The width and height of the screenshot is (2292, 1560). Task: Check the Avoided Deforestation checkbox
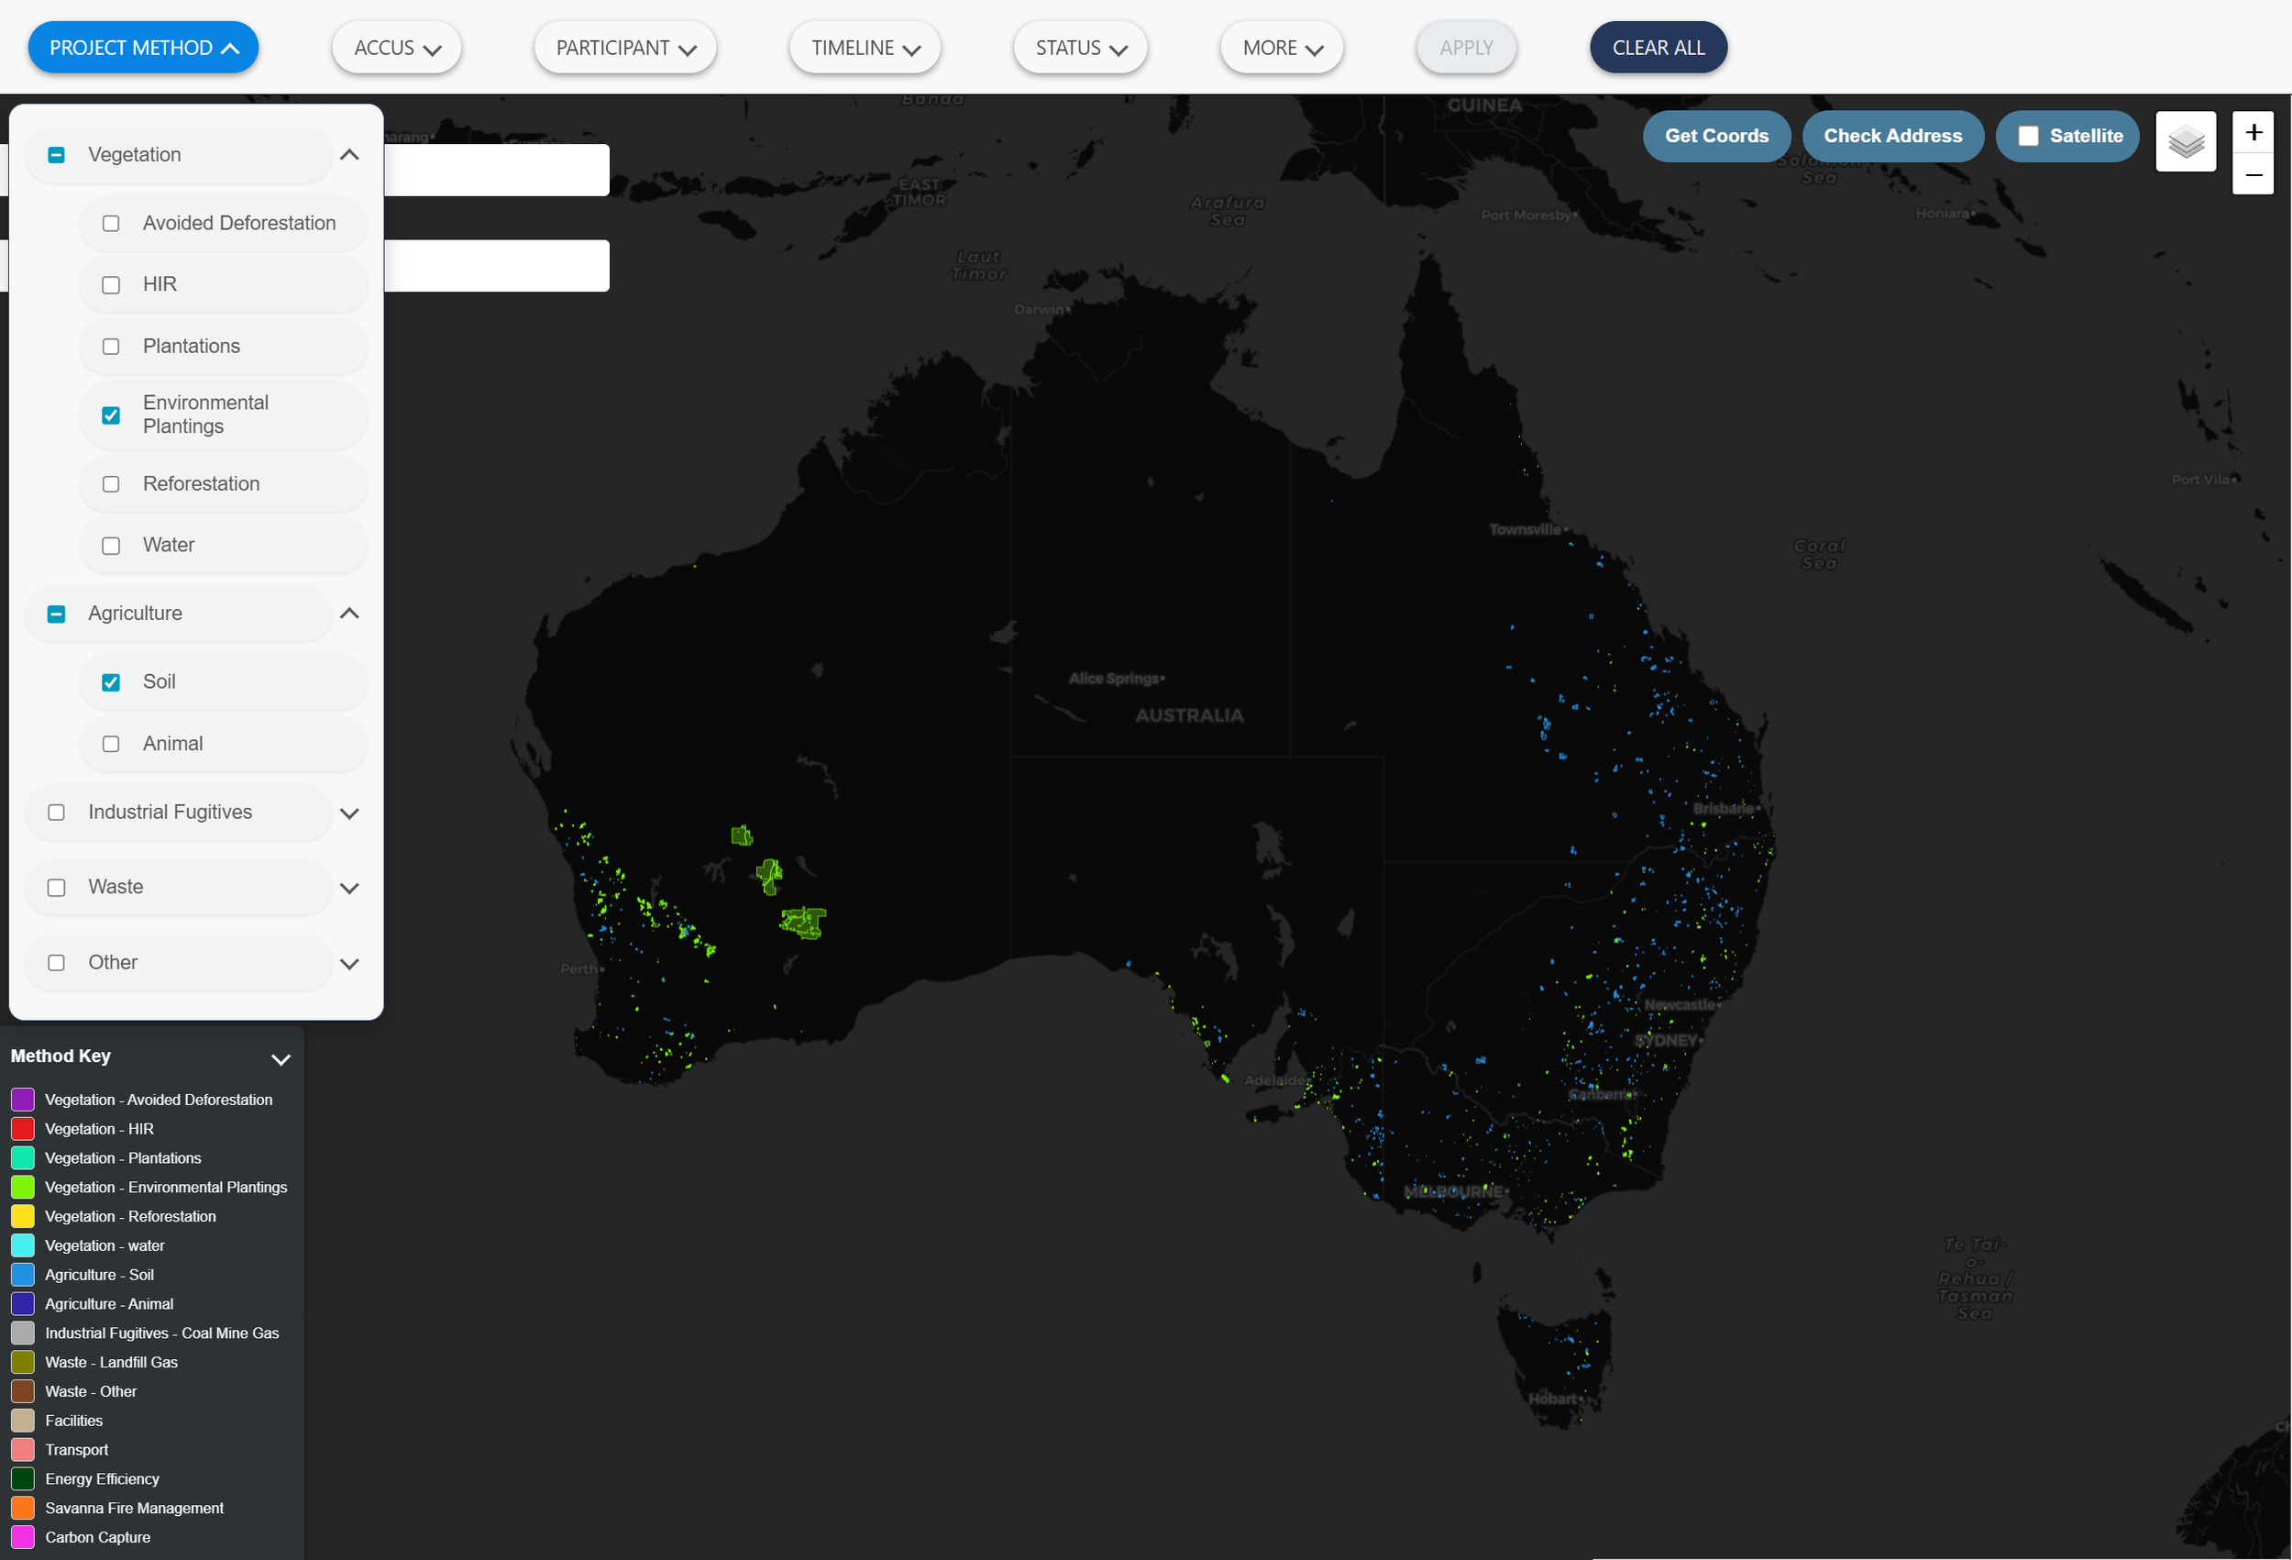click(x=112, y=224)
